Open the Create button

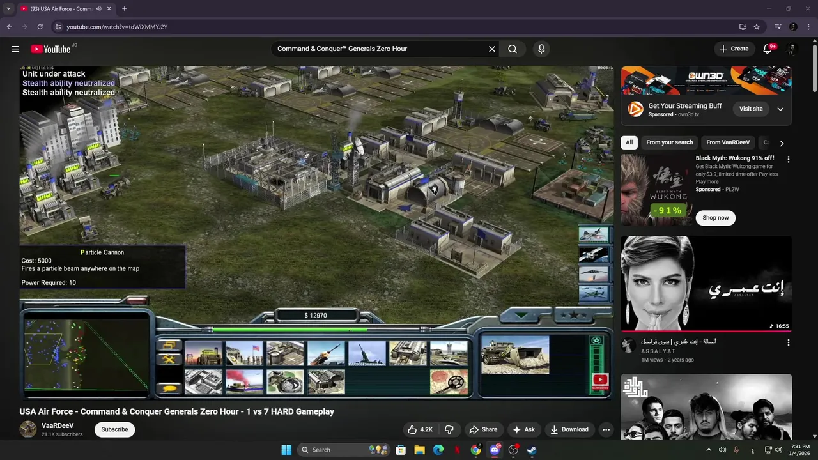734,49
